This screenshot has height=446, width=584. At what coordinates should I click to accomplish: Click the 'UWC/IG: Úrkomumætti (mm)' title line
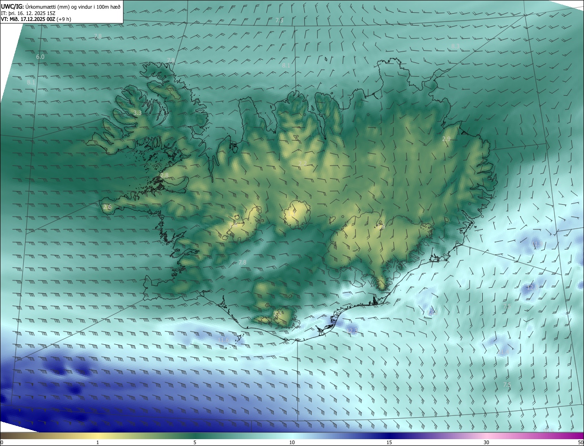pyautogui.click(x=61, y=6)
